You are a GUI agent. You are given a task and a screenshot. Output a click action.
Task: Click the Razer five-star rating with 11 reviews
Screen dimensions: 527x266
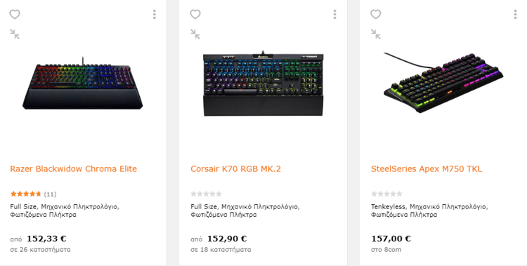(x=33, y=194)
